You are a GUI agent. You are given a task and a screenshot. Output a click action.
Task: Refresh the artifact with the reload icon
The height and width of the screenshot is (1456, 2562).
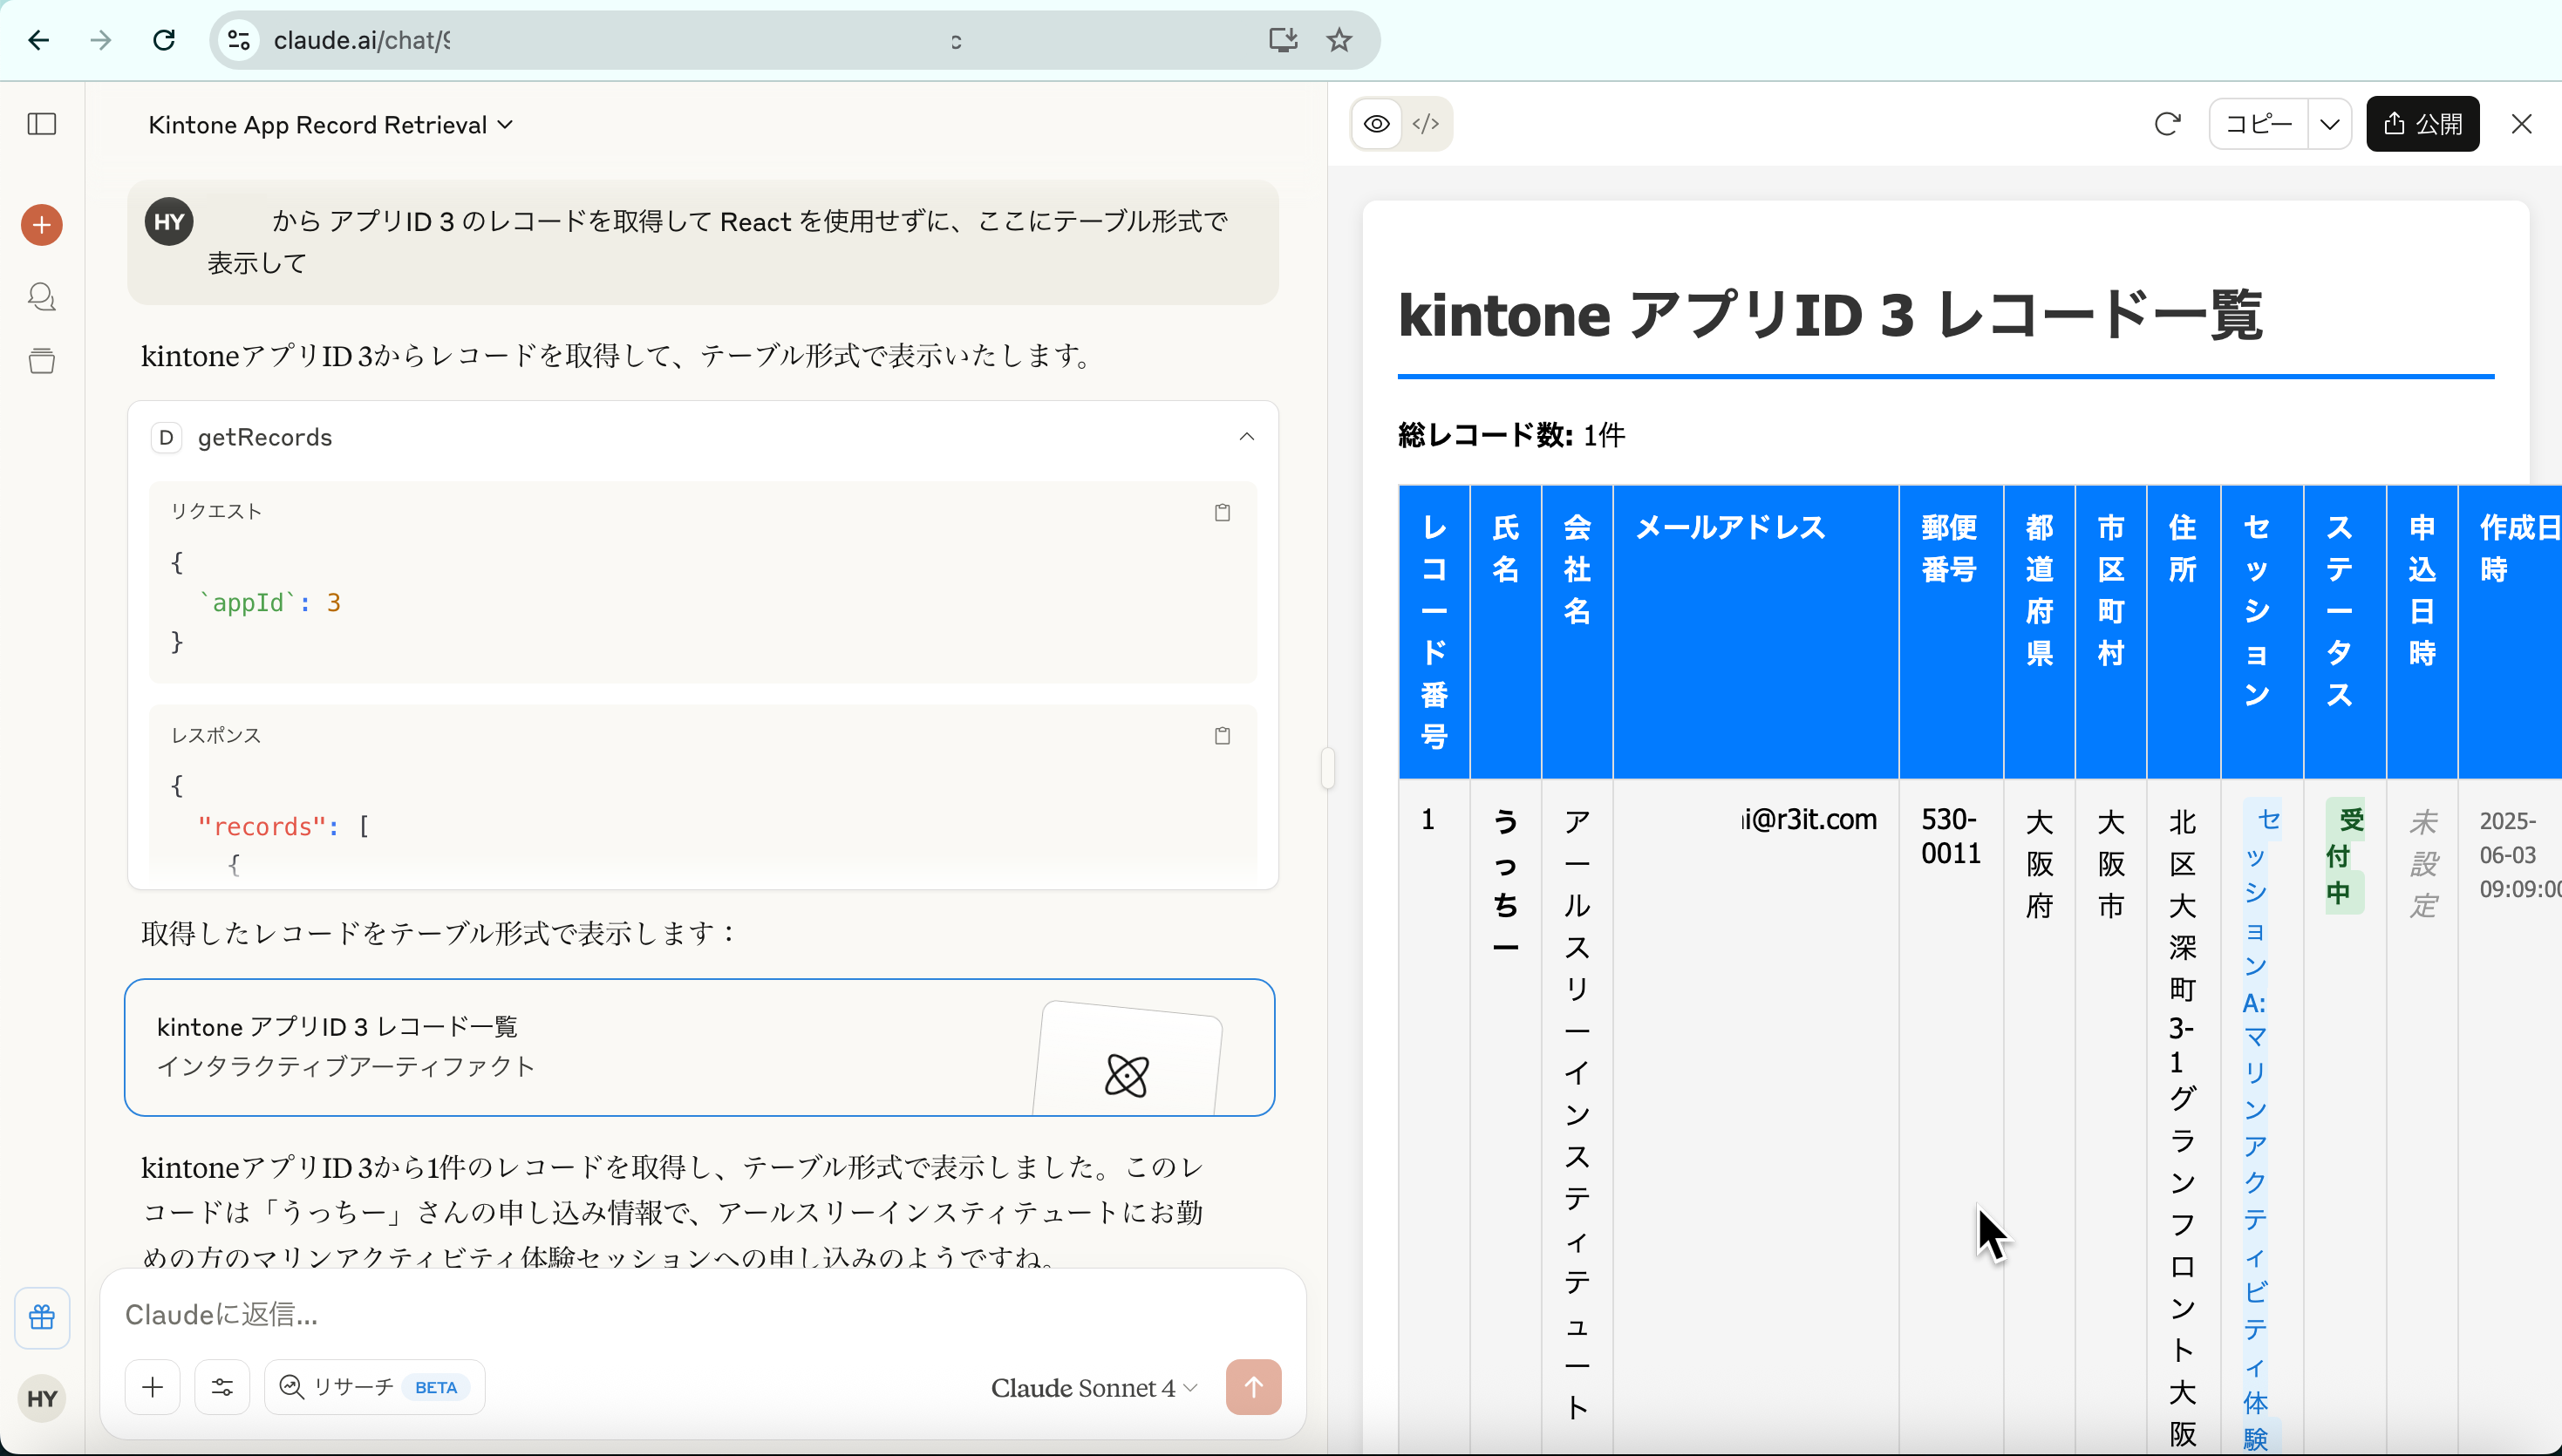click(2168, 124)
